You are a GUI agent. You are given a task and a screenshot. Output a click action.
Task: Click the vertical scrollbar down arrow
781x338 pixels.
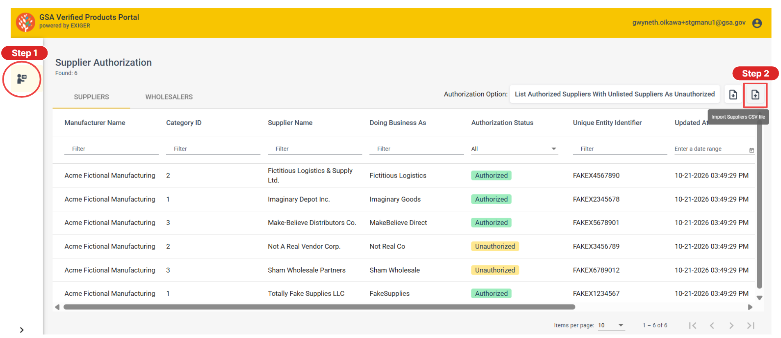point(759,298)
